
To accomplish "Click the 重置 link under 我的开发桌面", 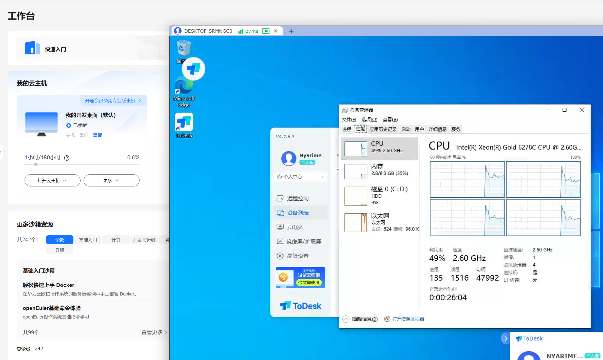I will click(97, 135).
